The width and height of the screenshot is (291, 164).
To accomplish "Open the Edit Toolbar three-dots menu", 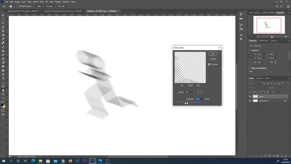I will [x=3, y=98].
